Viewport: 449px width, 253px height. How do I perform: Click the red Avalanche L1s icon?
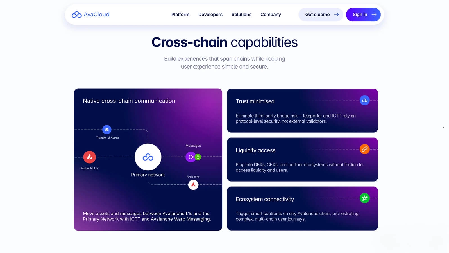click(90, 157)
